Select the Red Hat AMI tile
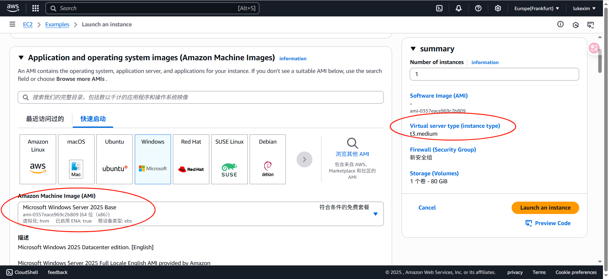 (x=191, y=159)
